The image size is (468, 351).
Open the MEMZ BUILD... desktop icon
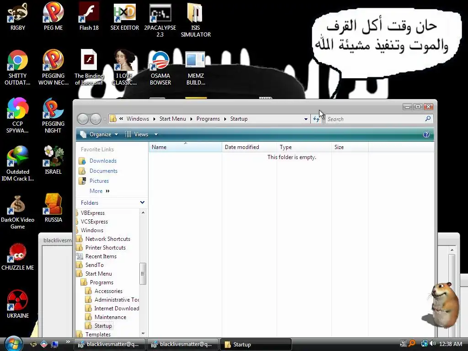pyautogui.click(x=196, y=68)
